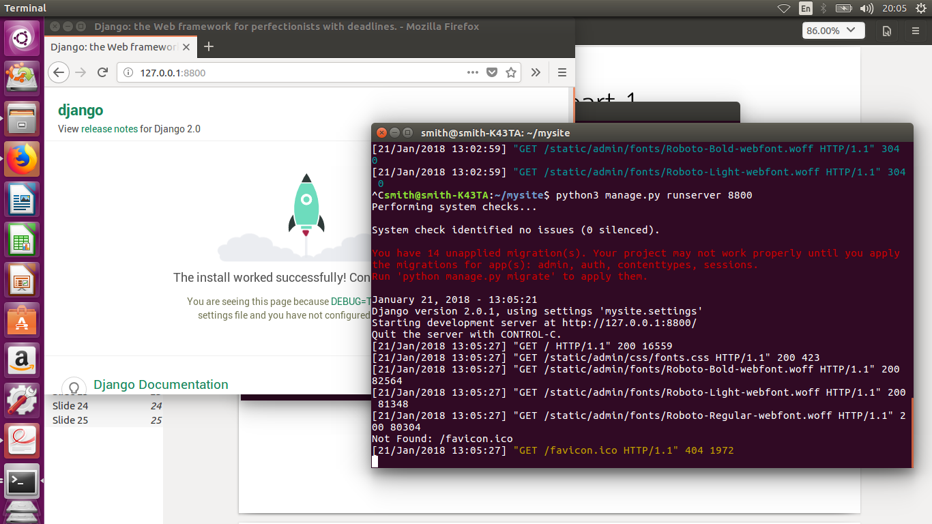Open the document viewer hamburger menu
Viewport: 932px width, 524px height.
916,31
